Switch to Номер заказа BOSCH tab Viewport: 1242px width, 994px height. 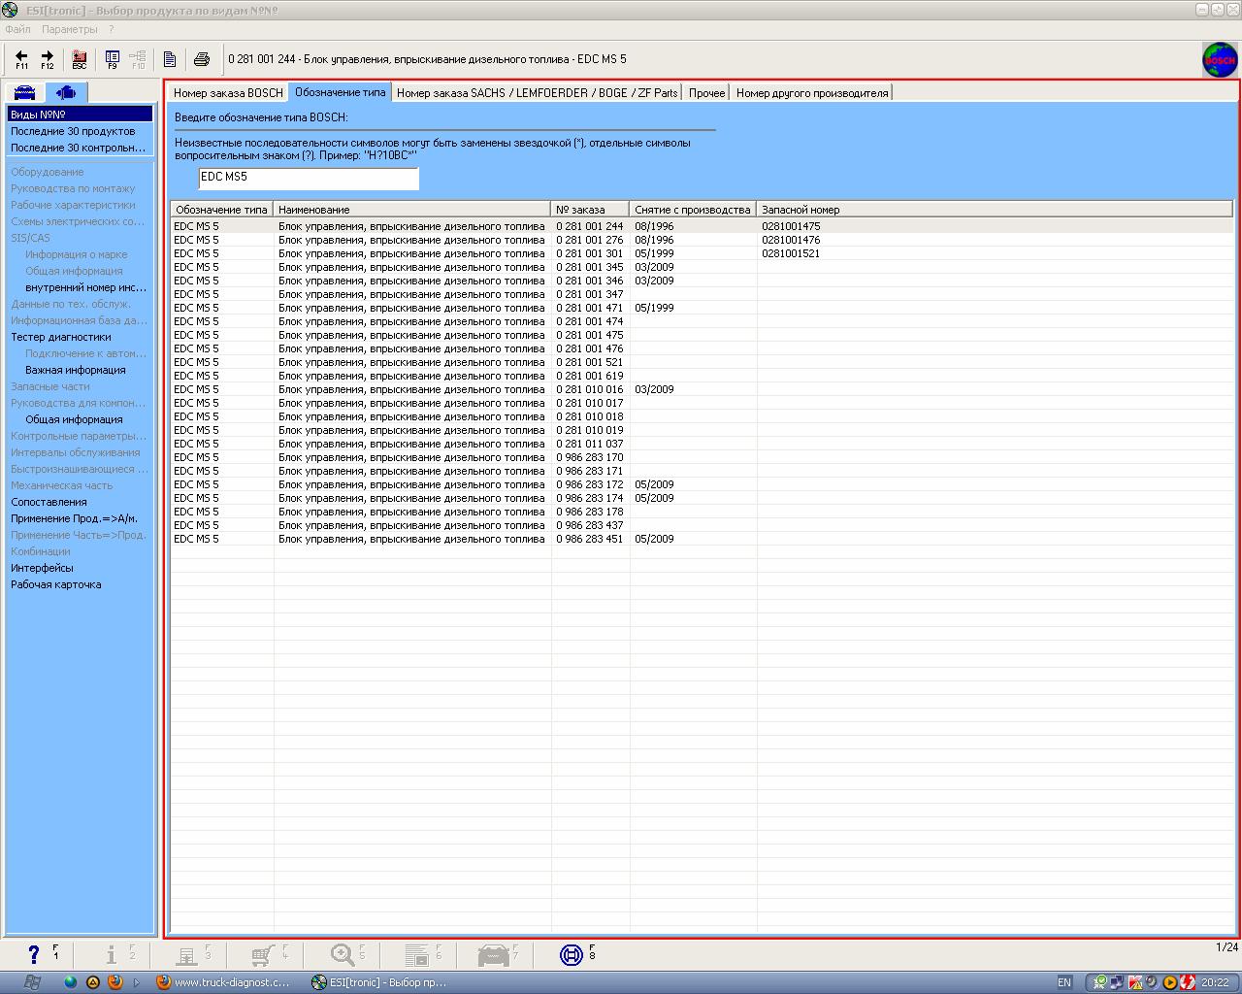pyautogui.click(x=228, y=93)
